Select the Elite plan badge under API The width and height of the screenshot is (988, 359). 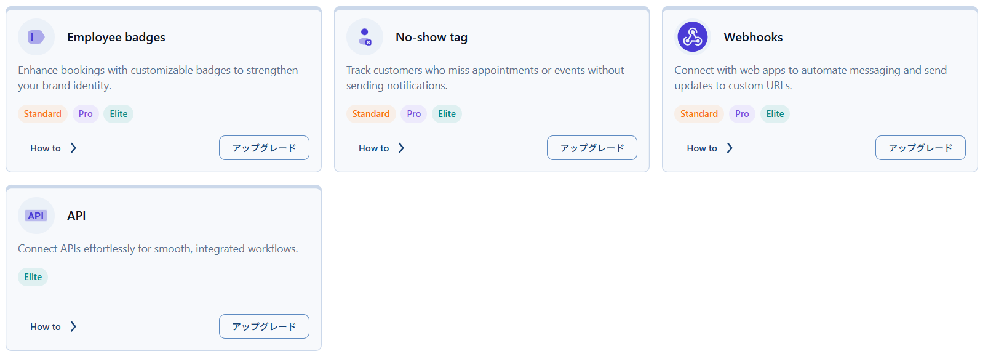pyautogui.click(x=33, y=277)
